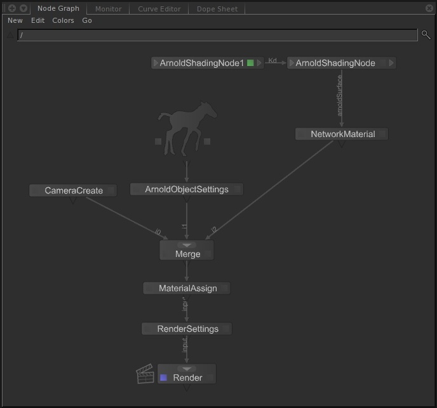The height and width of the screenshot is (408, 437).
Task: Expand left arrow of ArnoldShadingNode1
Action: click(156, 63)
